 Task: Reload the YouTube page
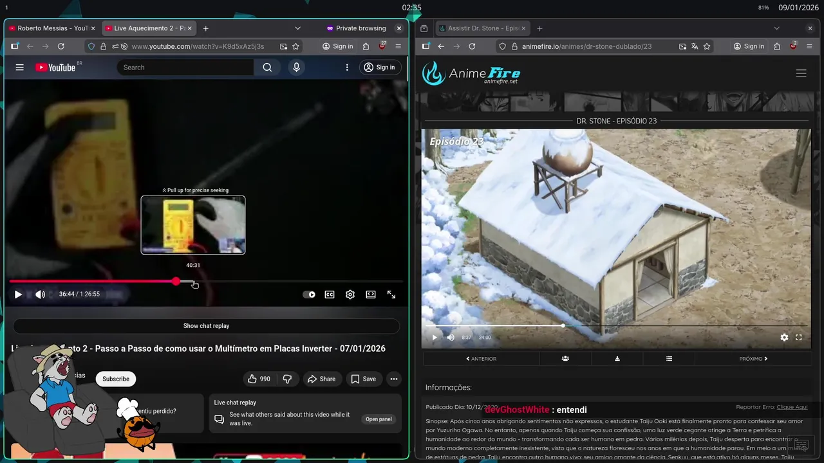coord(61,46)
